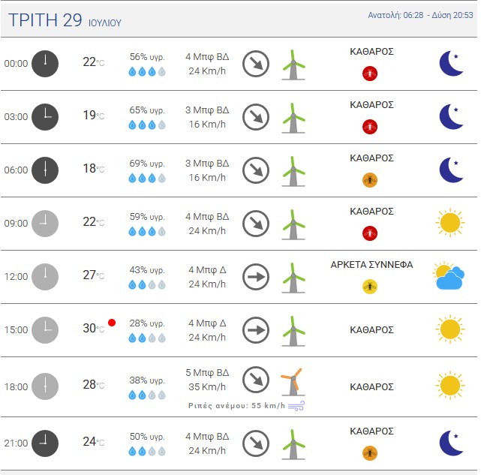Viewport: 481px width, 475px height.
Task: Click the ΤΡΙΤΗ 29 ΙΟΥΛΙΟΥ date header
Action: pyautogui.click(x=65, y=20)
